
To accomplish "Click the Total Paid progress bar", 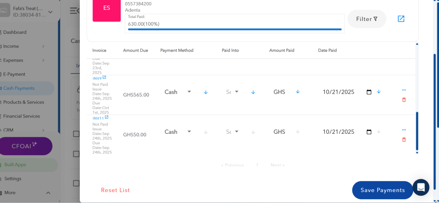I will [x=235, y=29].
